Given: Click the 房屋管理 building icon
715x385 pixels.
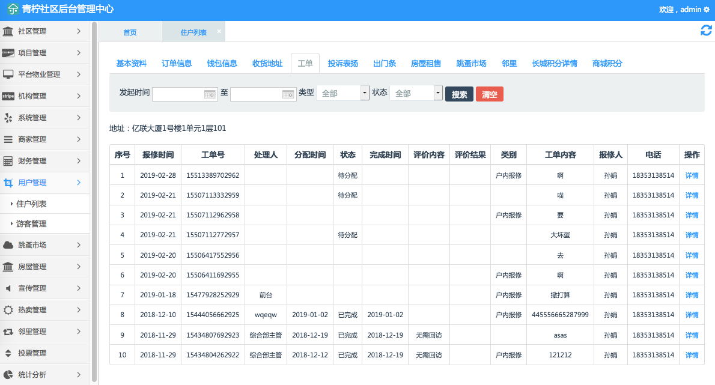Looking at the screenshot, I should 8,267.
